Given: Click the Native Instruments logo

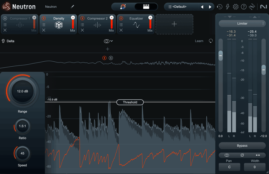Looking at the screenshot, I should pyautogui.click(x=264, y=7).
